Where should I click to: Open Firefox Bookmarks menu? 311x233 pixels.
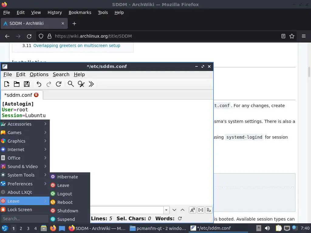[80, 12]
